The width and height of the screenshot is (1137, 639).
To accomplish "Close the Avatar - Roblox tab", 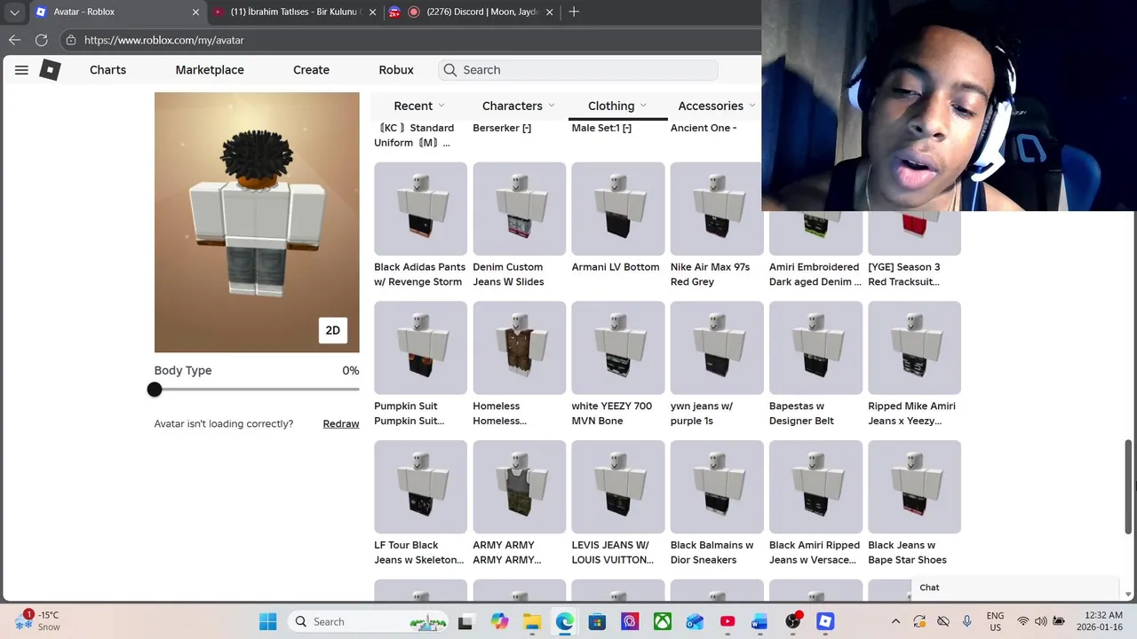I will point(196,12).
